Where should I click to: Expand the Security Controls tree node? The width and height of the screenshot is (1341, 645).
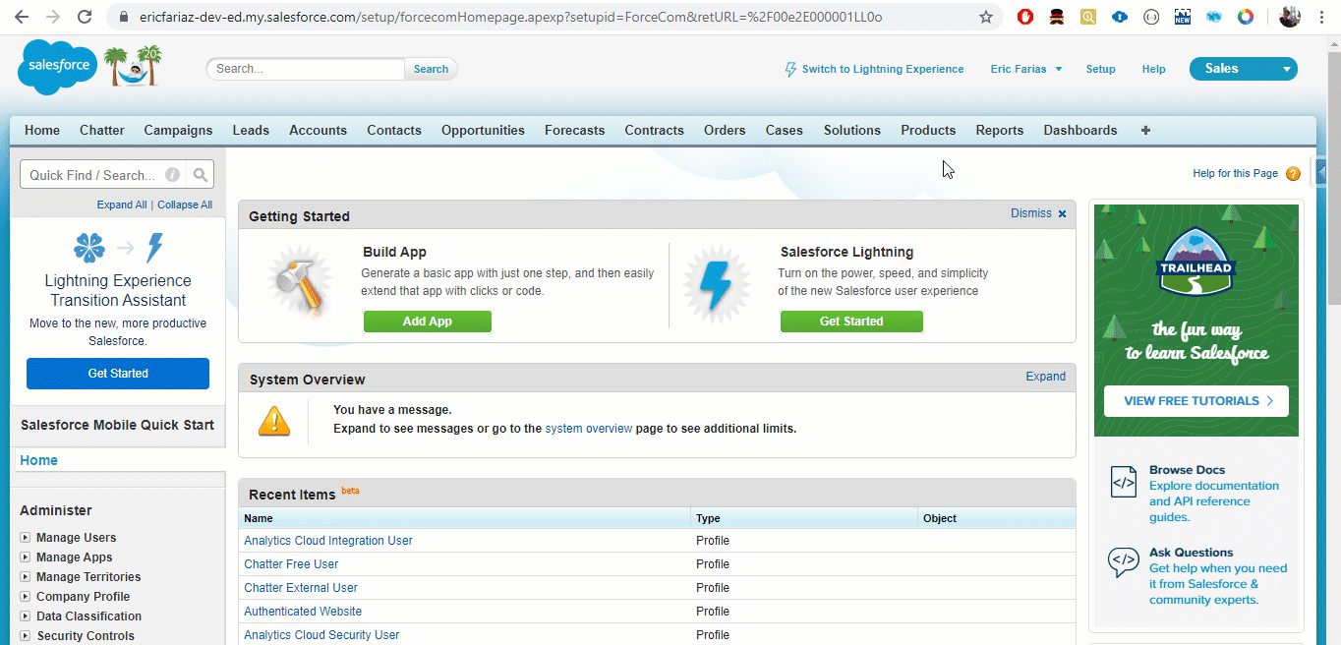point(26,636)
